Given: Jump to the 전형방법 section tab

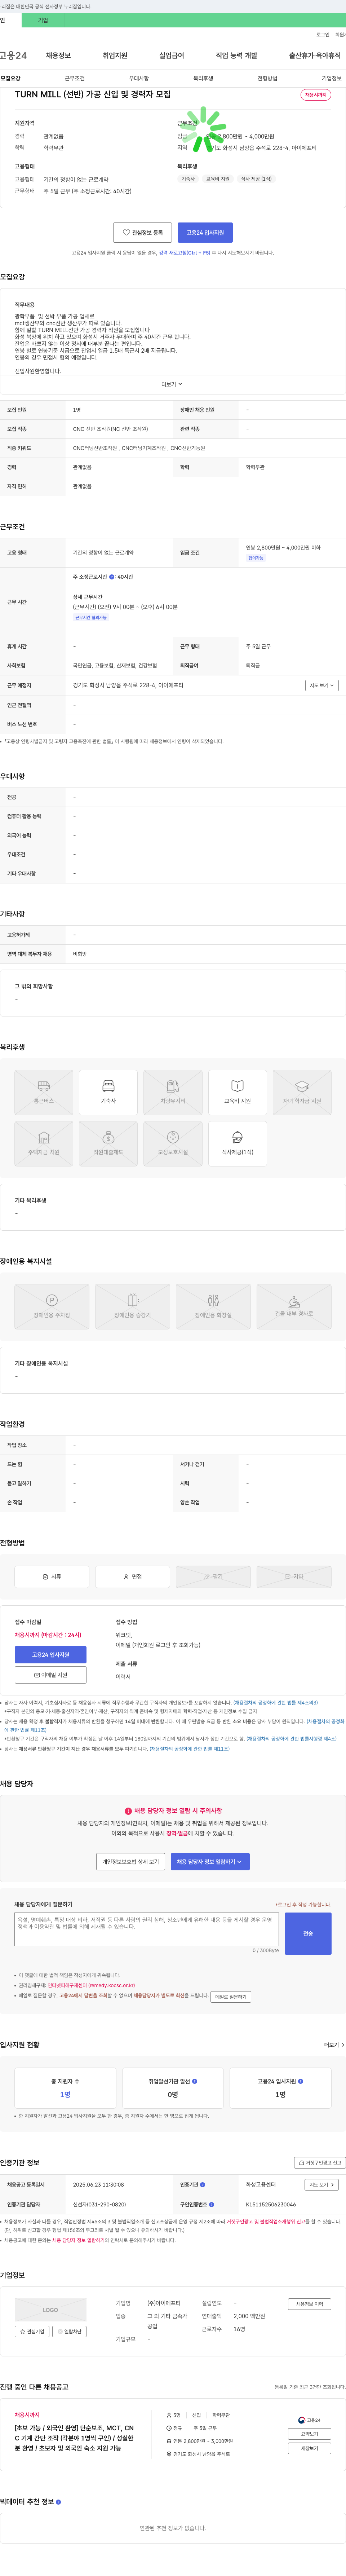Looking at the screenshot, I should [x=267, y=78].
